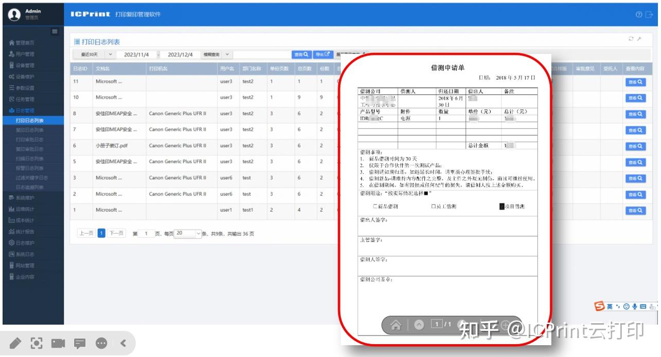Image resolution: width=661 pixels, height=357 pixels.
Task: Click the home icon in the document preview toolbar
Action: [396, 325]
